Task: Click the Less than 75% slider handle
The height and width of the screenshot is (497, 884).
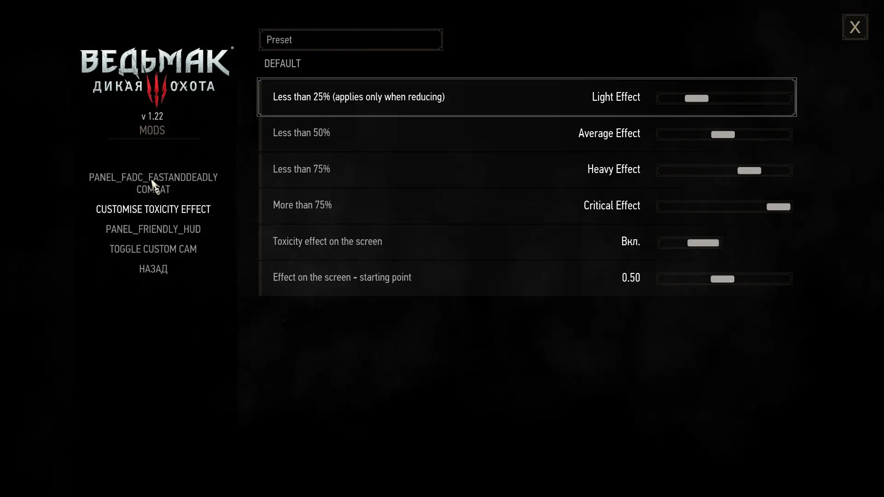Action: point(749,170)
